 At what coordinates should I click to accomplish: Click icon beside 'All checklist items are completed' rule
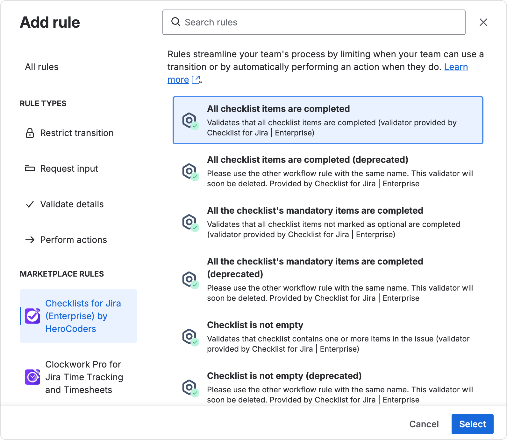point(190,121)
